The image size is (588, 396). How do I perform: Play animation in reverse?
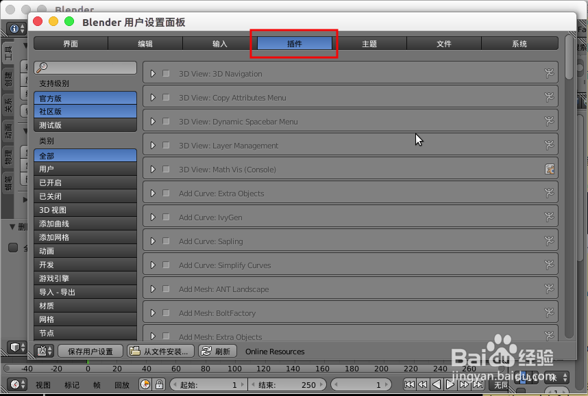436,384
